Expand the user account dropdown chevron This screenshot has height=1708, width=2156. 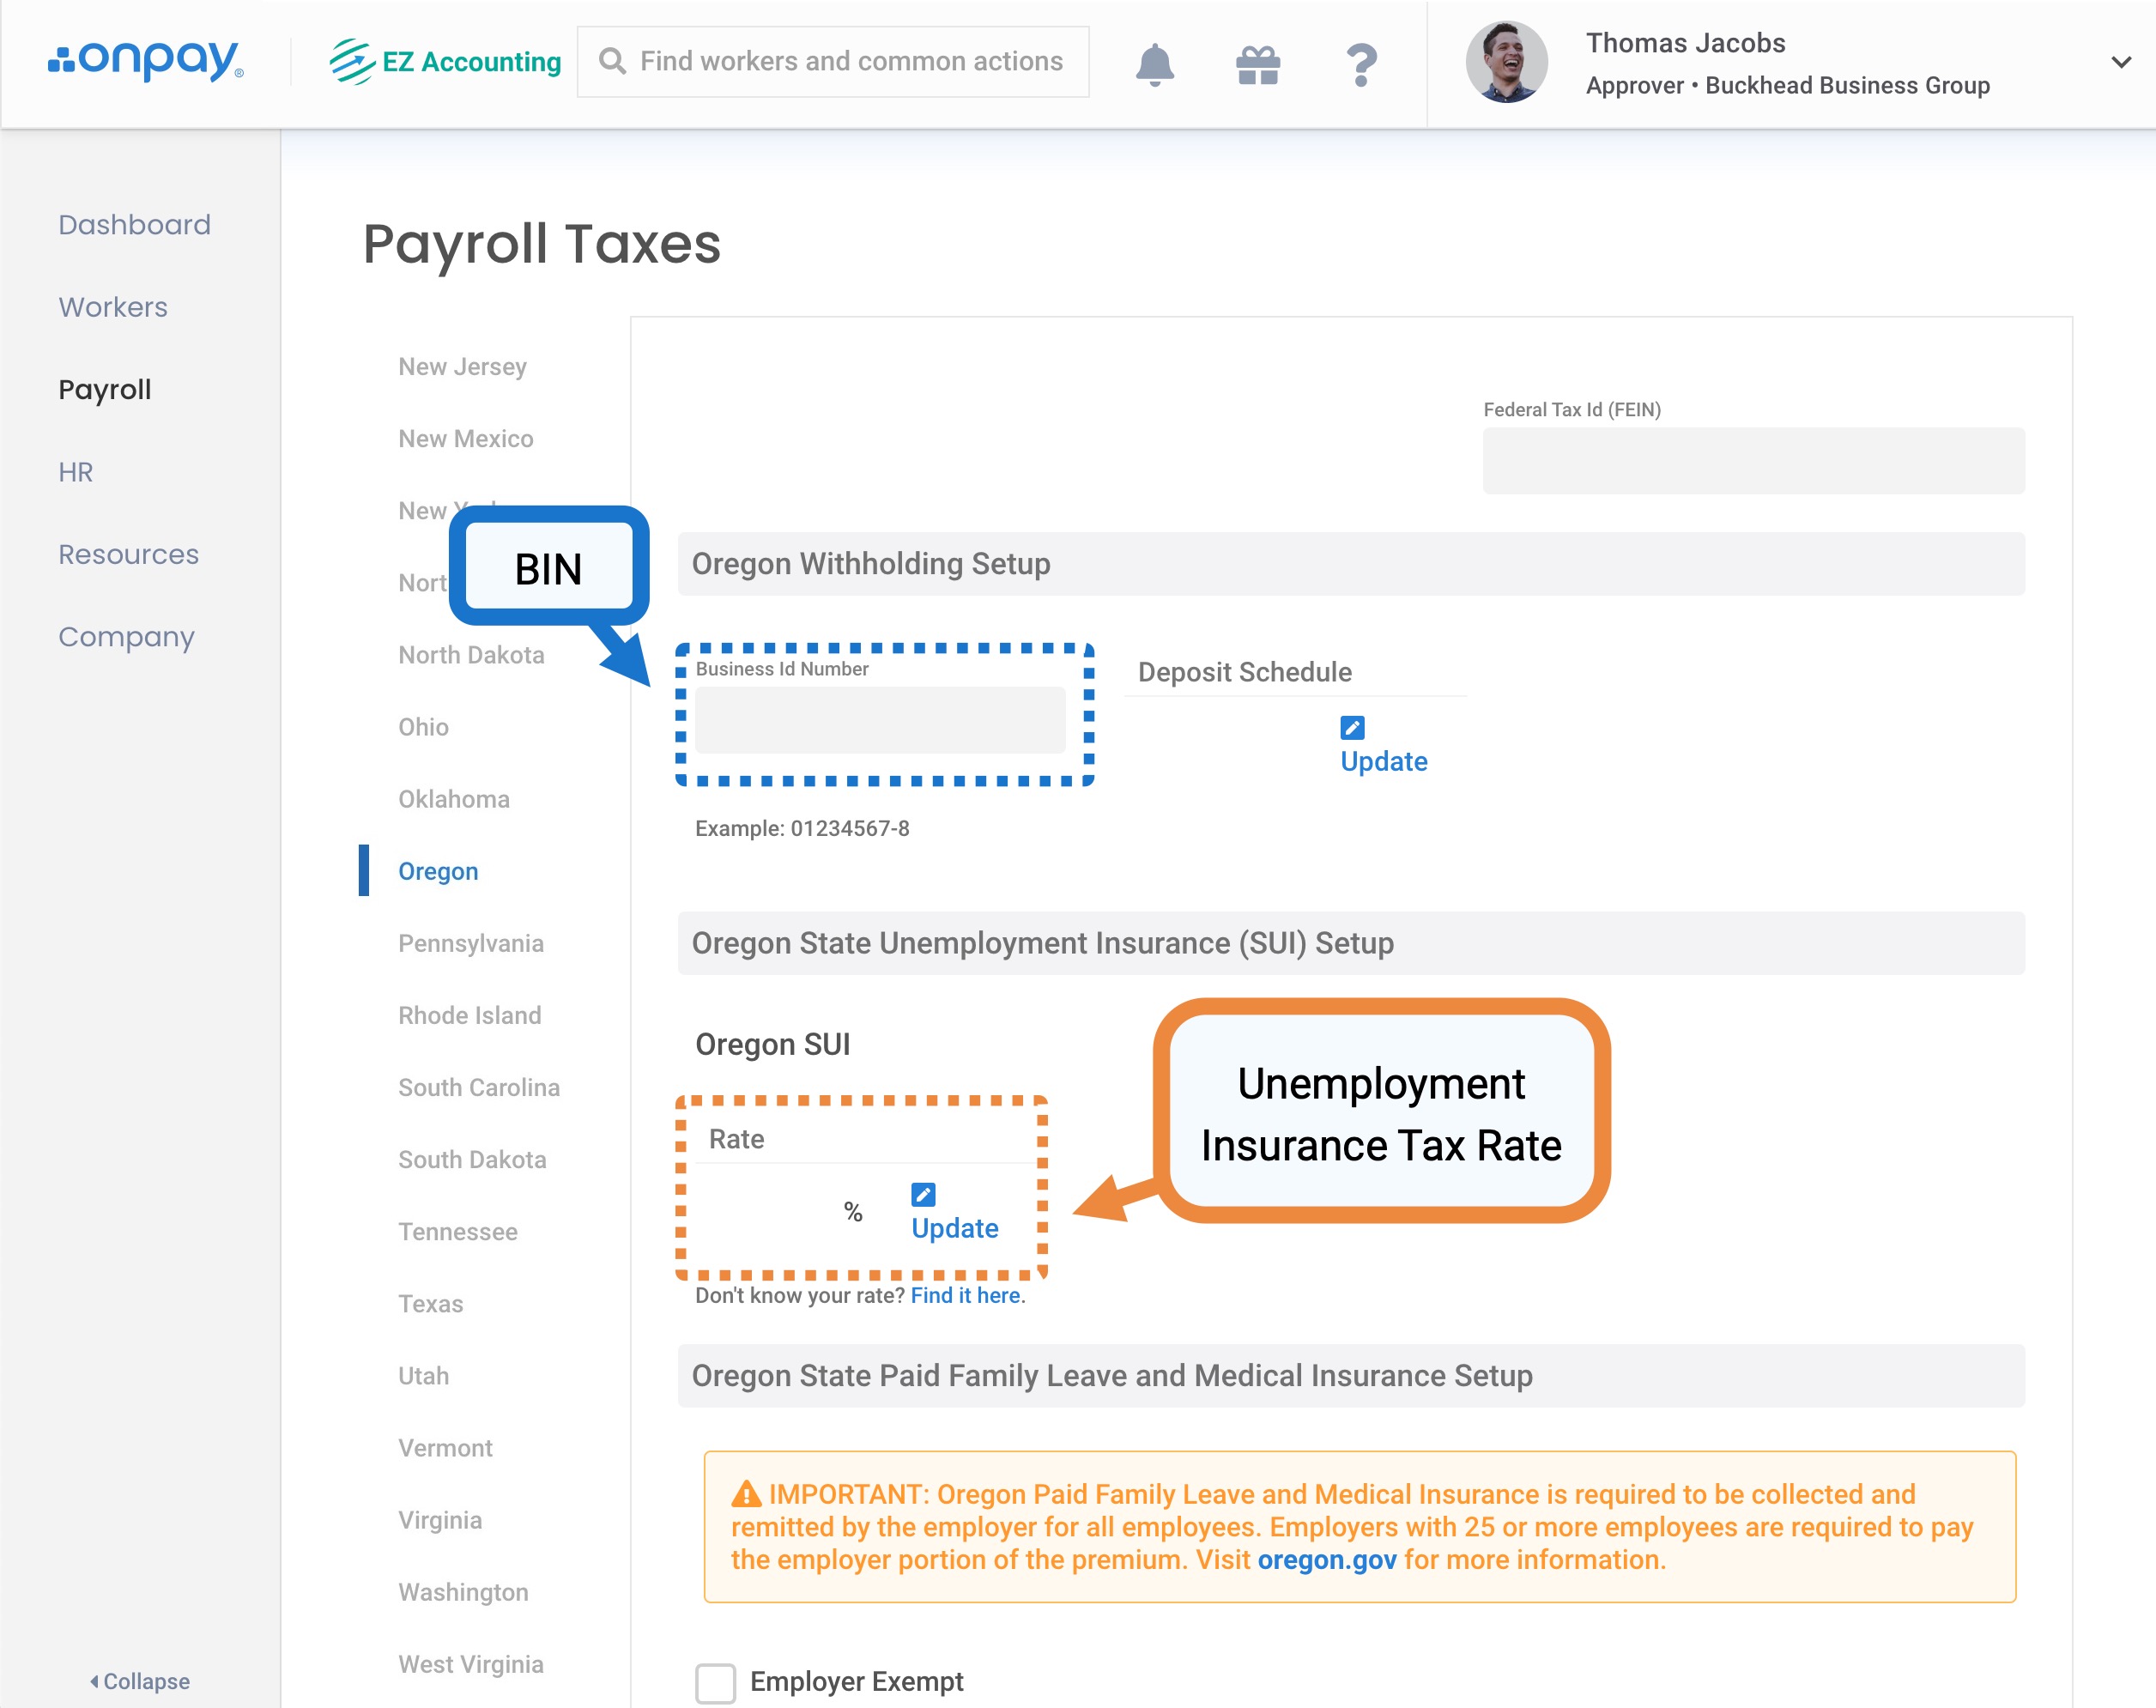[x=2120, y=62]
